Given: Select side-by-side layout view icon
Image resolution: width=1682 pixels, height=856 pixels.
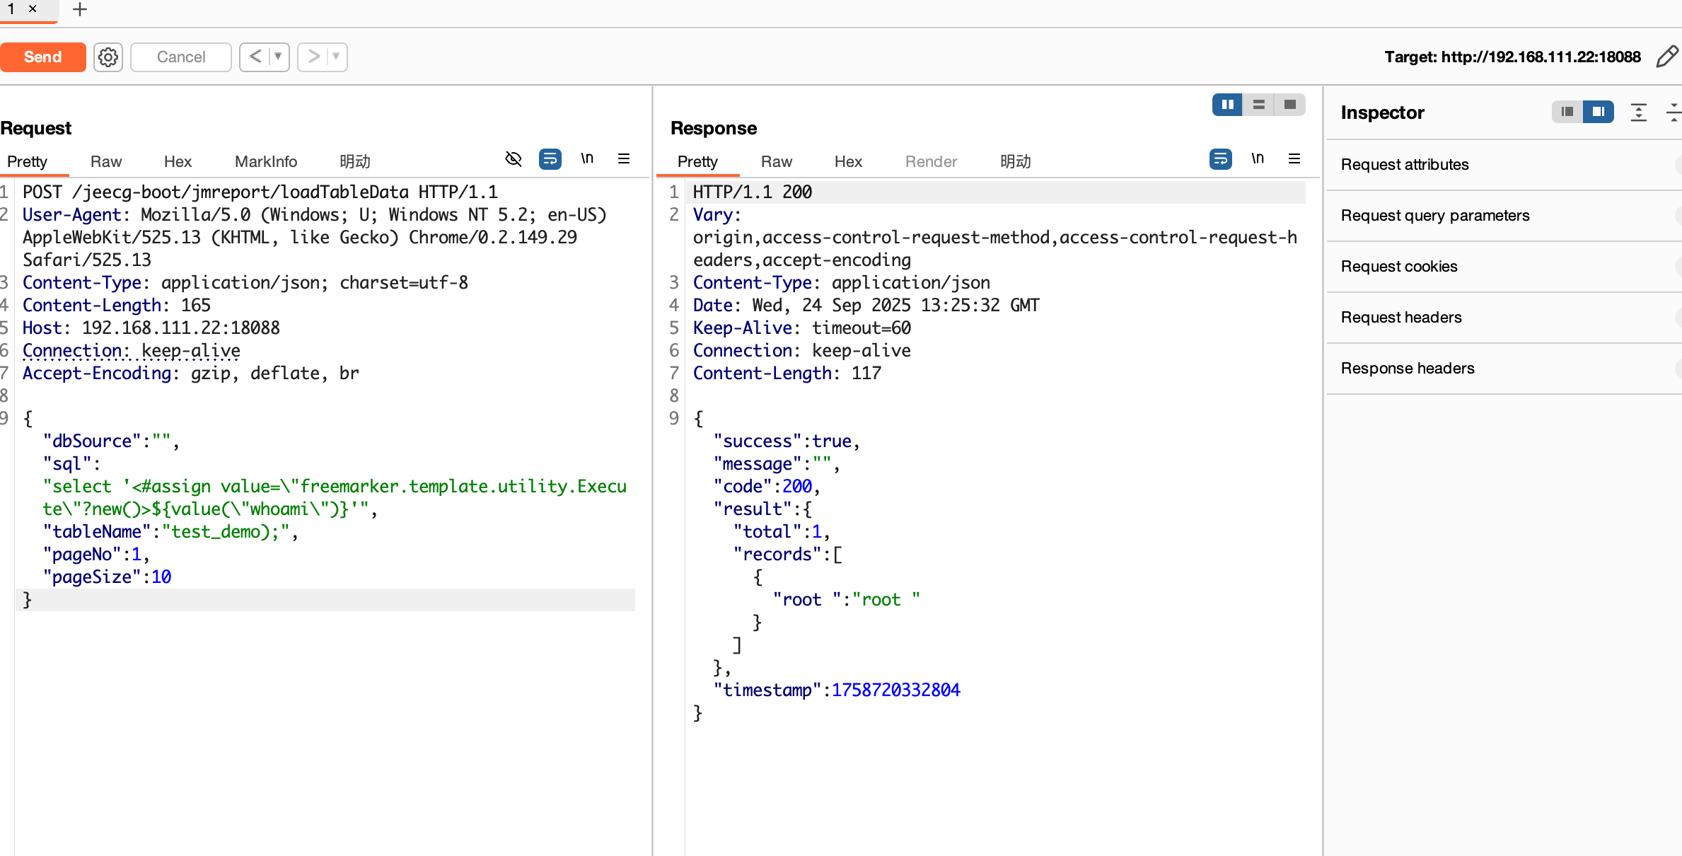Looking at the screenshot, I should (1227, 105).
